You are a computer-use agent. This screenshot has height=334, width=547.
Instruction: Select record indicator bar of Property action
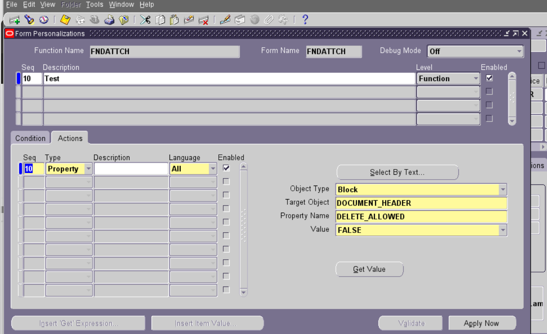tap(21, 169)
